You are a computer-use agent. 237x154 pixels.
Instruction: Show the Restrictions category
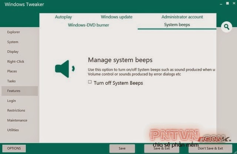pyautogui.click(x=20, y=111)
